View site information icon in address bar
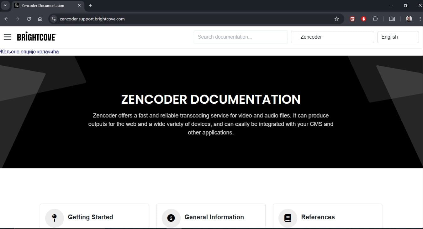Image resolution: width=423 pixels, height=229 pixels. coord(54,19)
